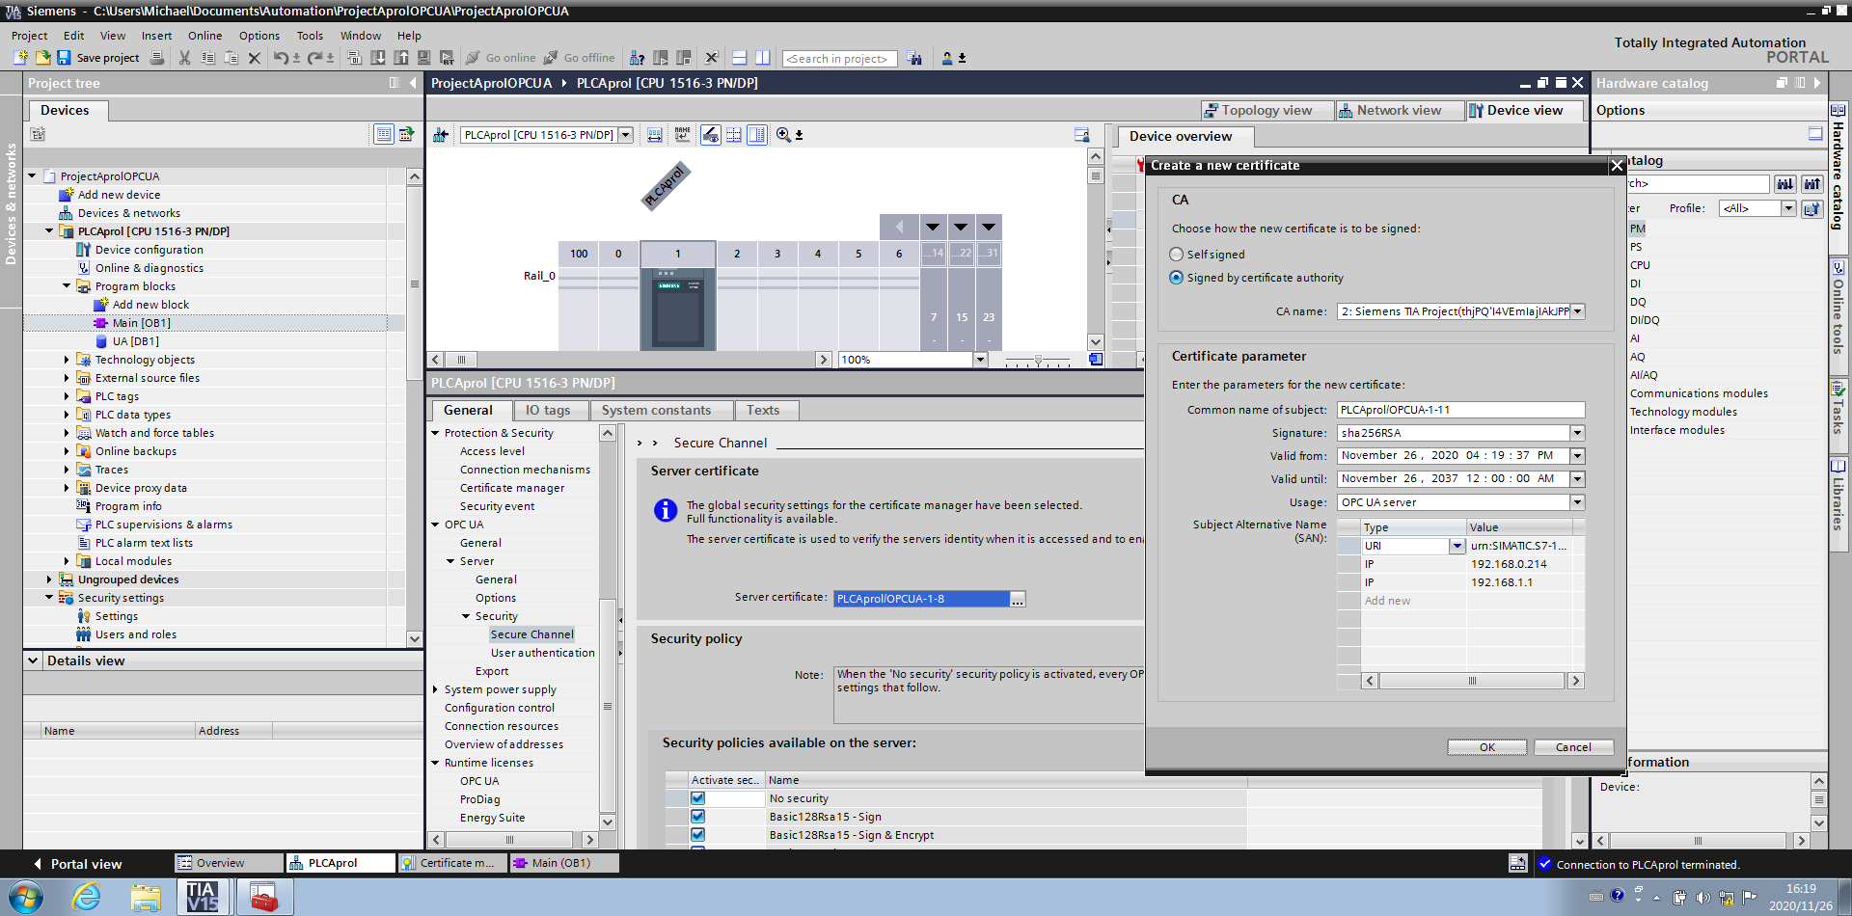This screenshot has height=916, width=1852.
Task: Click Portal view at the bottom left
Action: [78, 864]
